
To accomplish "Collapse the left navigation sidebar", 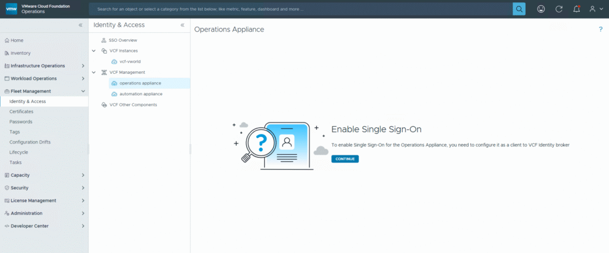I will click(x=81, y=25).
